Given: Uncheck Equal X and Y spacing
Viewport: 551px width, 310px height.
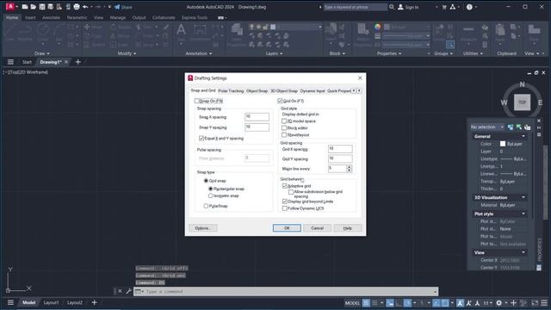Looking at the screenshot, I should coord(201,138).
